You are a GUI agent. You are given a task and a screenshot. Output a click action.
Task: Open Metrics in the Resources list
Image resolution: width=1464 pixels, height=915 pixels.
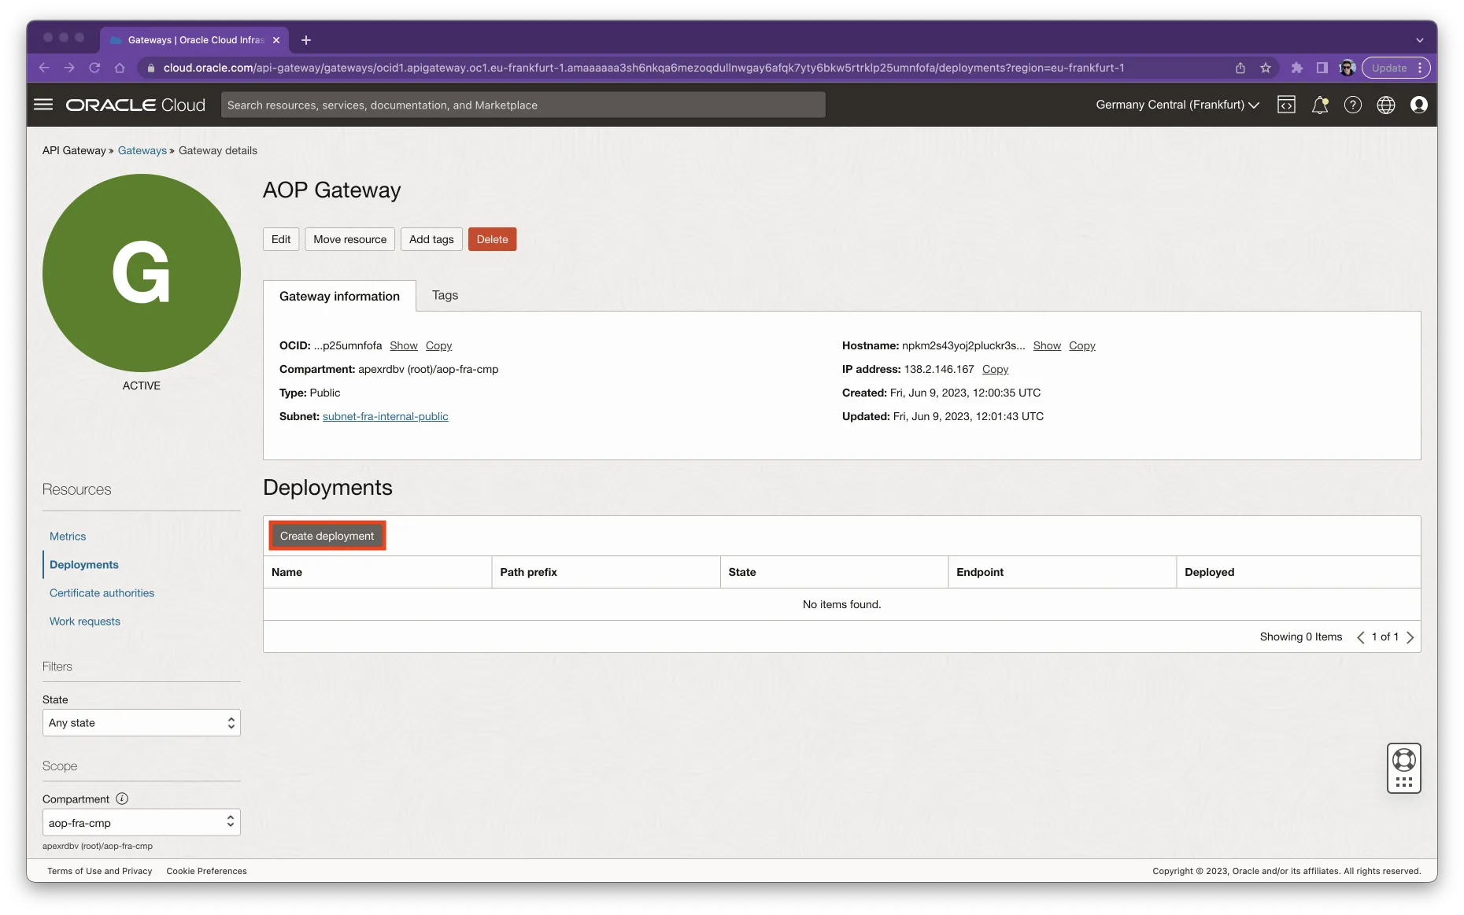click(x=68, y=537)
